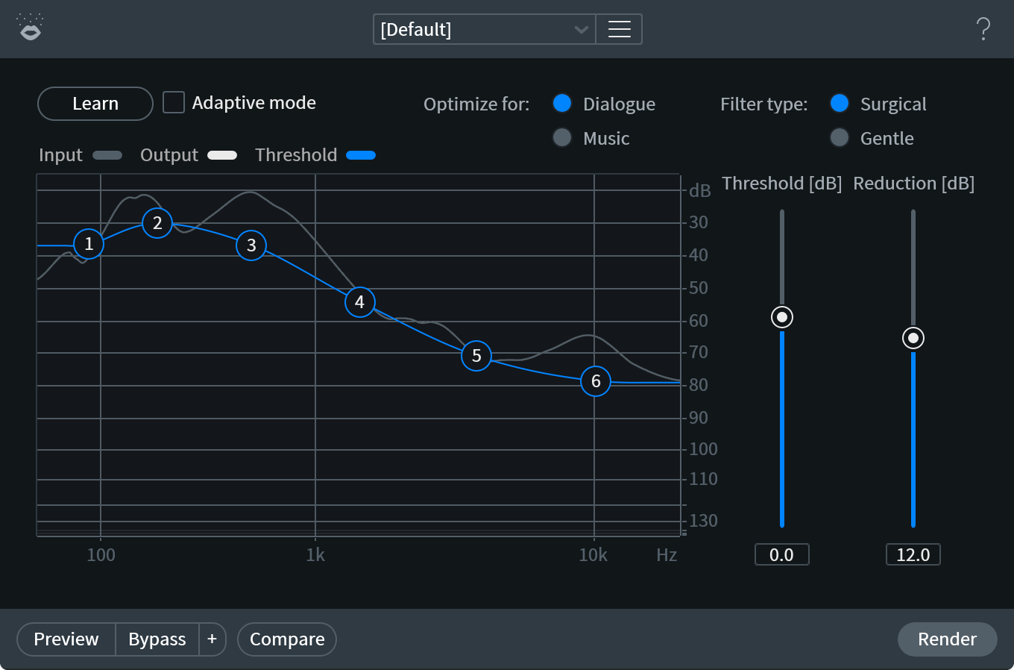Open the preset hamburger menu

[x=619, y=29]
